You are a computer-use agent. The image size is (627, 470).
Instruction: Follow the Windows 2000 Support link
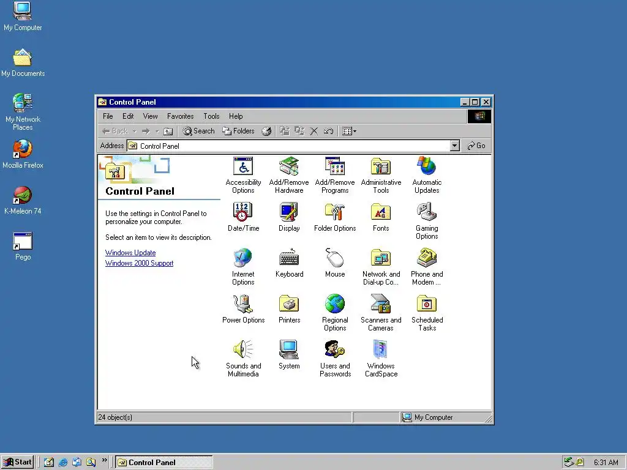139,263
